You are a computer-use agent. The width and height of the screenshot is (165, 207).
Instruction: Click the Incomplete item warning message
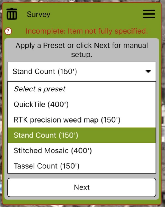point(87,31)
